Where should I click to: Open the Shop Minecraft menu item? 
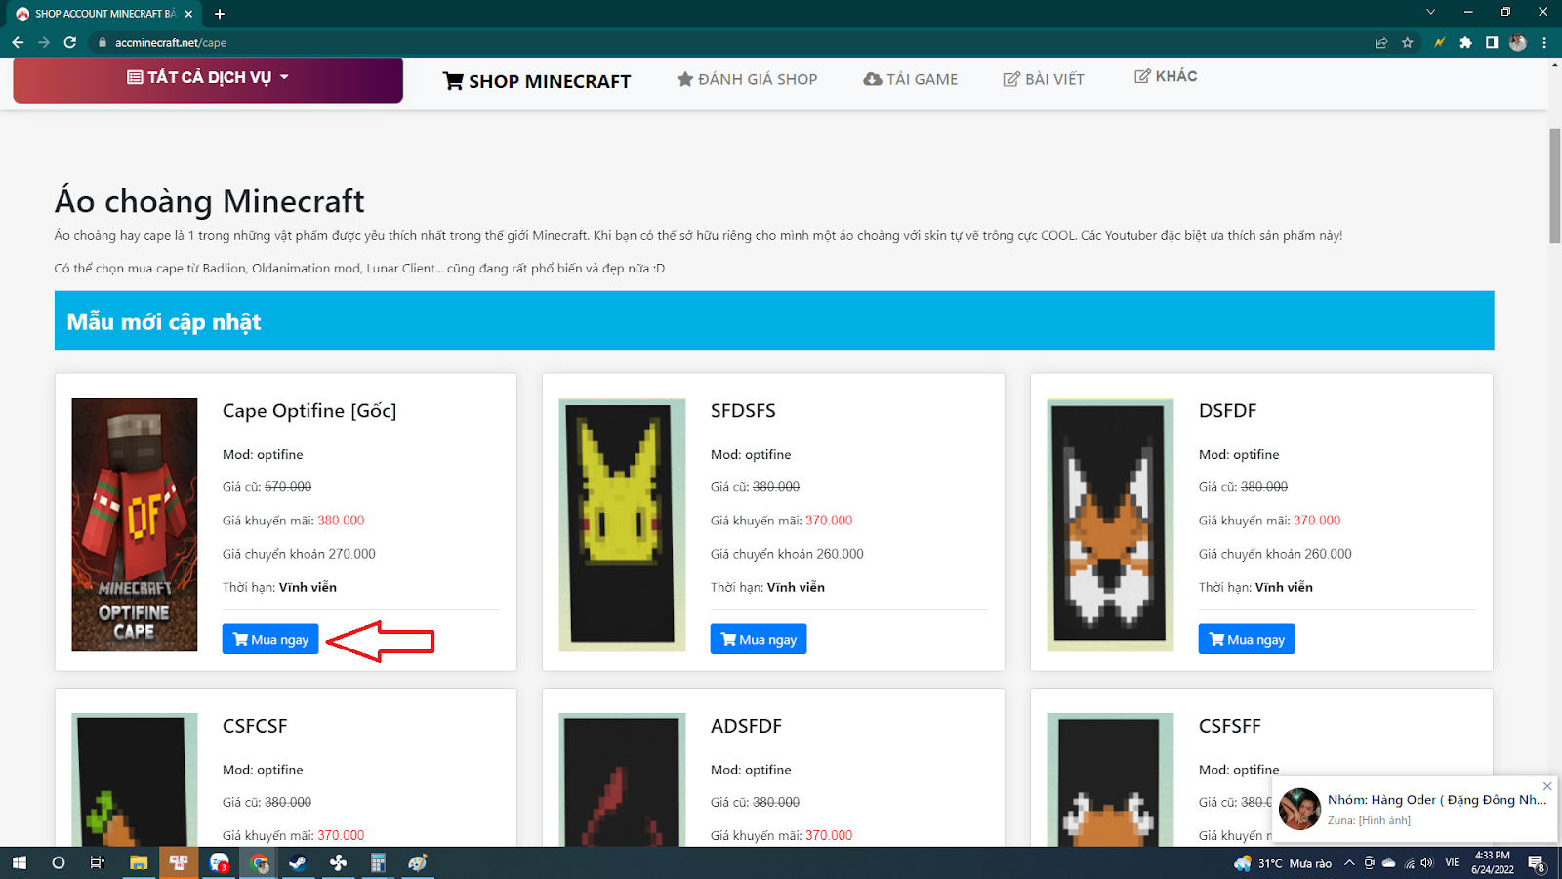coord(537,81)
